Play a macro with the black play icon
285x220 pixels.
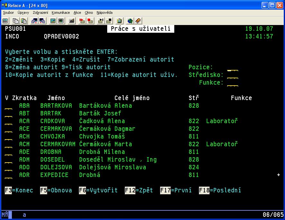101,21
